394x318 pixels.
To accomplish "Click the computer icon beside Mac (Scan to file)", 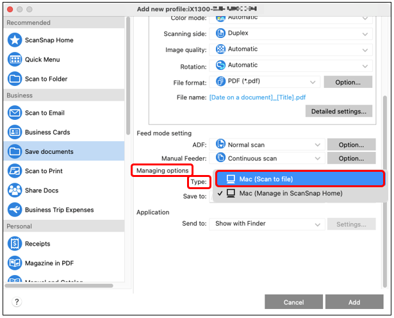I will click(231, 179).
